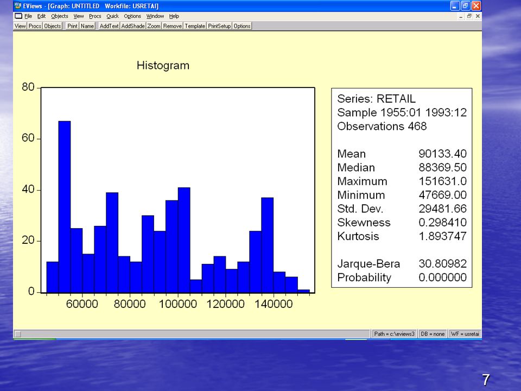Click the graph window control icon beside File

point(18,16)
